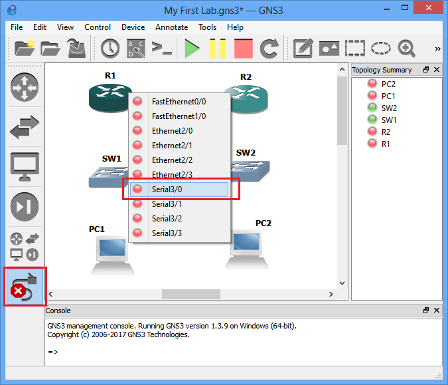Choose Serial3/1 interface from popup
The width and height of the screenshot is (448, 385).
tap(179, 204)
